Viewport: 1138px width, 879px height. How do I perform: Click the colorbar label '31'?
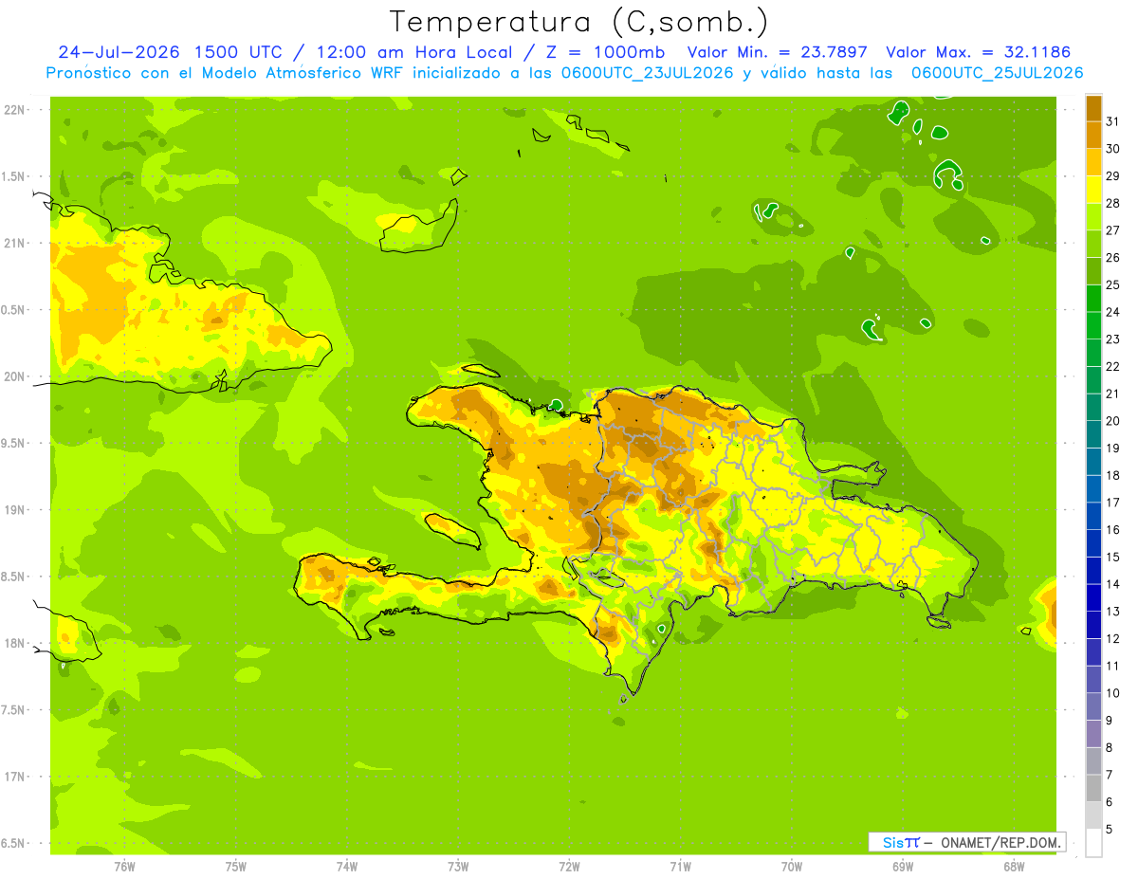(1113, 121)
